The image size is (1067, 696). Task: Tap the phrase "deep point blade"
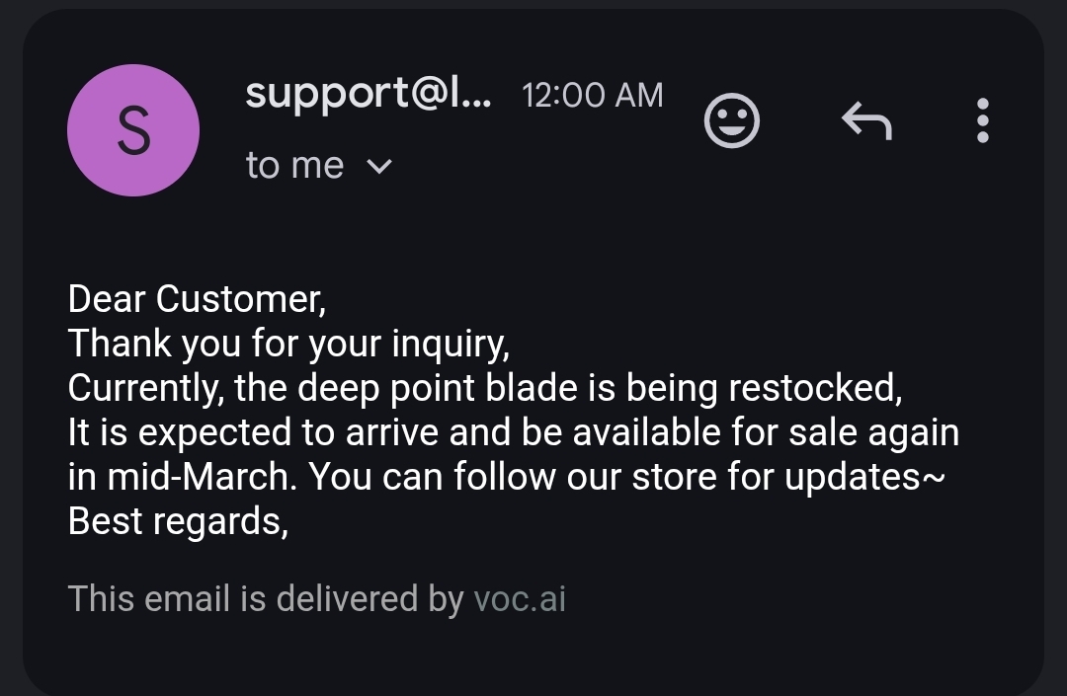451,388
